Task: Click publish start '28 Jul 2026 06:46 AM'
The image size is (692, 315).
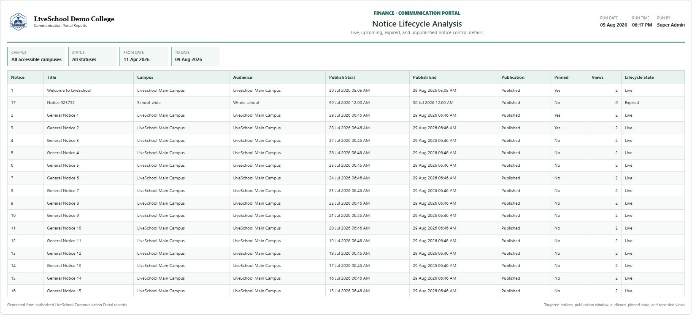Action: point(349,128)
